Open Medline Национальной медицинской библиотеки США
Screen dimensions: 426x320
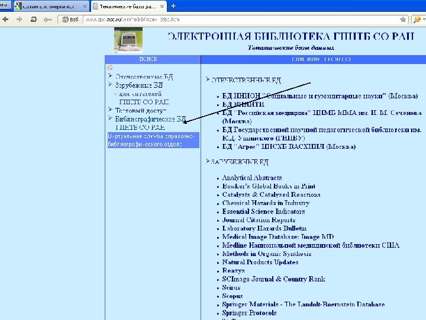tap(311, 245)
